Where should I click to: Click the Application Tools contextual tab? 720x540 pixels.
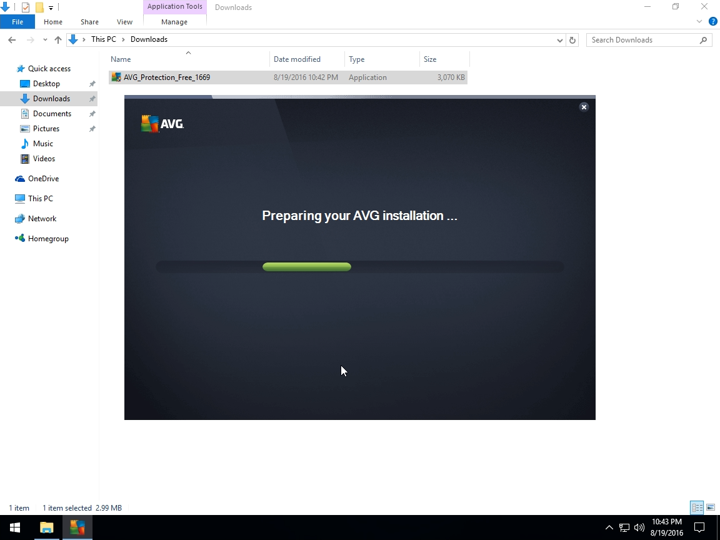(x=175, y=6)
